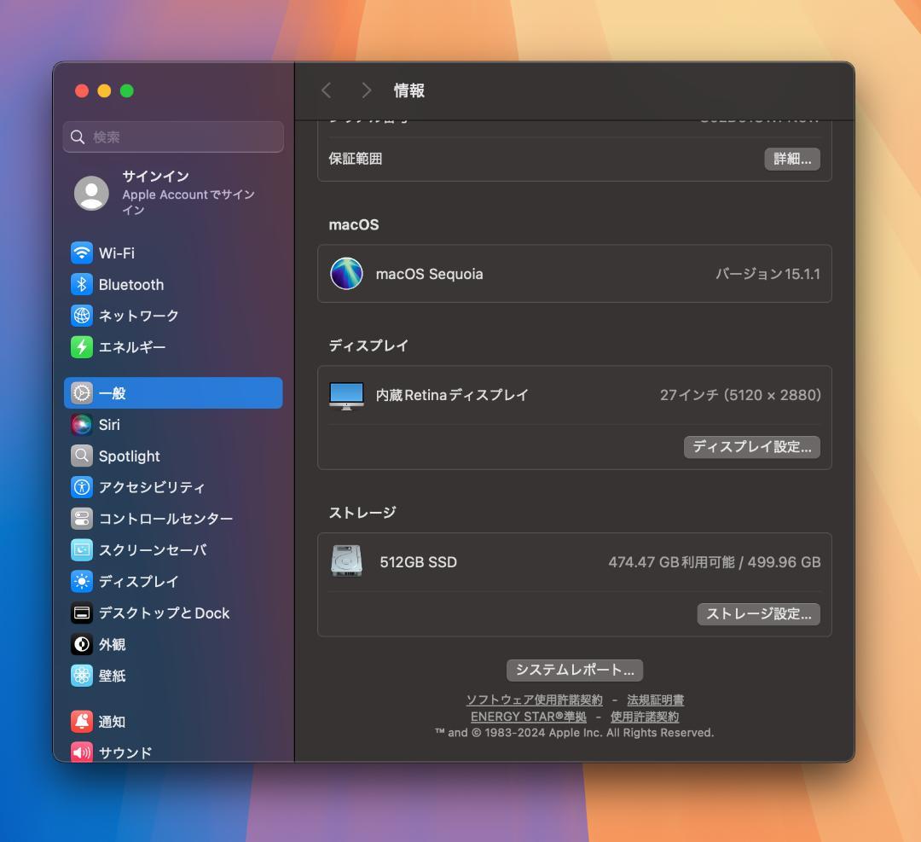Click the 保証範囲 label
Image resolution: width=921 pixels, height=842 pixels.
pos(356,159)
